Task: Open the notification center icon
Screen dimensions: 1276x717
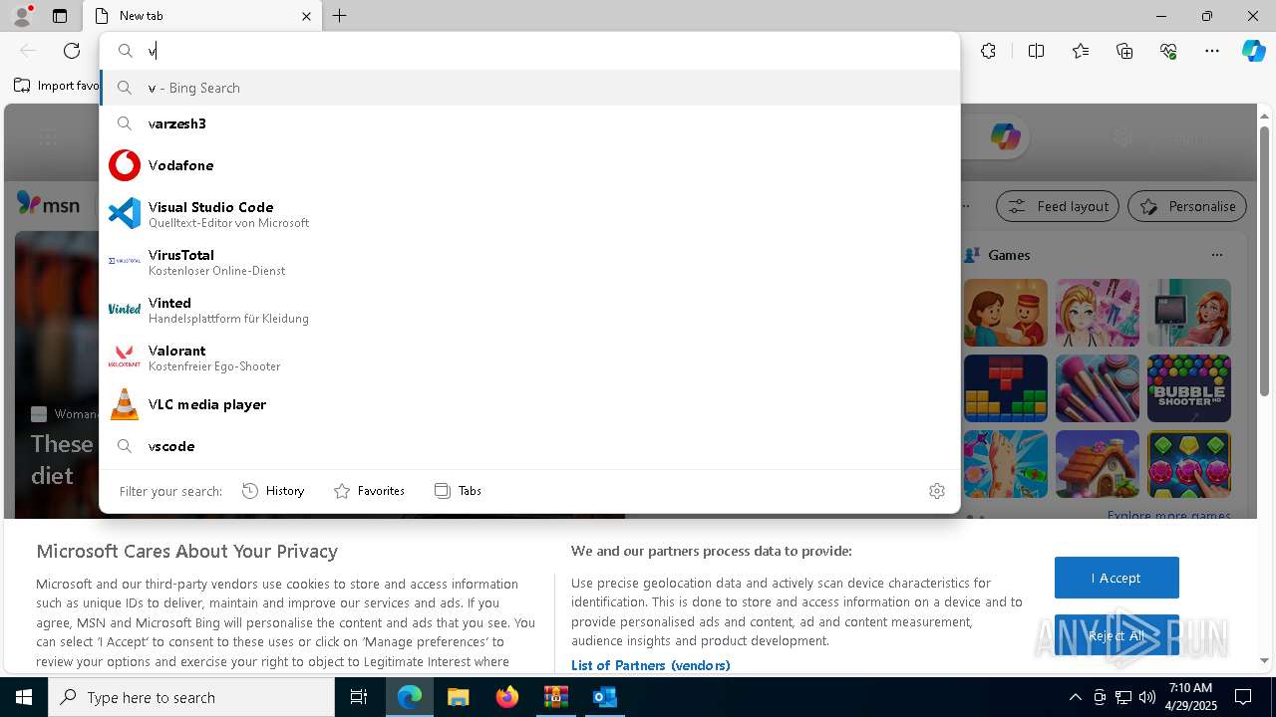Action: coord(1243,697)
